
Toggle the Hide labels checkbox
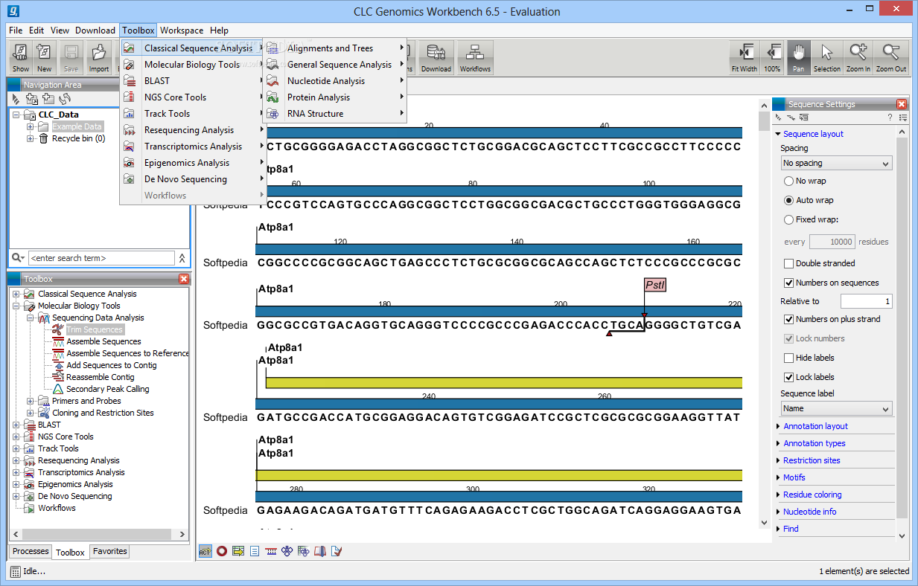pyautogui.click(x=788, y=358)
